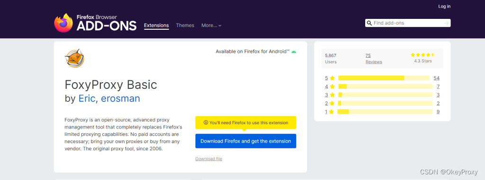This screenshot has width=485, height=180.
Task: Click the 4.3 Stars rating stars
Action: [x=423, y=55]
